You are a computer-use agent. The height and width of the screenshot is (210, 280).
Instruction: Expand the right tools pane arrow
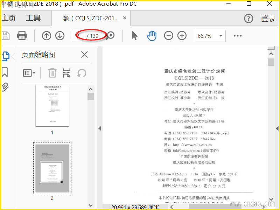point(277,128)
